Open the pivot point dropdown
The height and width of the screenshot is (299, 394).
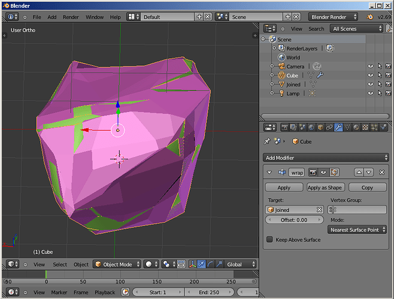point(169,264)
